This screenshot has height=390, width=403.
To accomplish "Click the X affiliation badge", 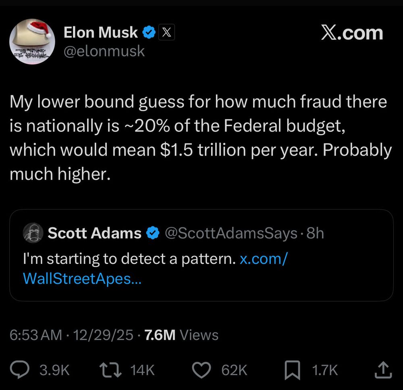I will [x=166, y=33].
